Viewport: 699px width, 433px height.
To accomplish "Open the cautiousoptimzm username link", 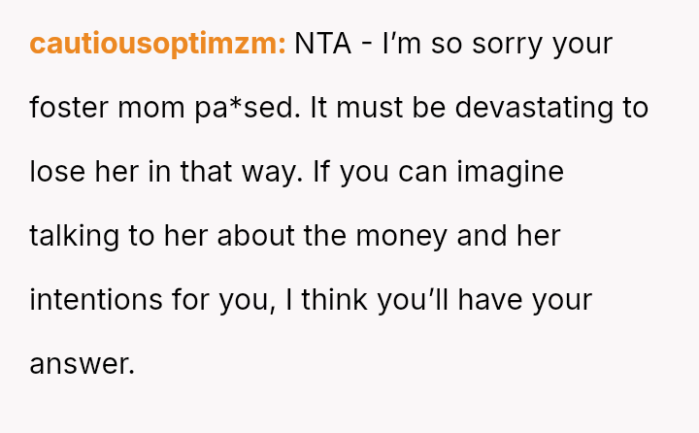I will [157, 44].
